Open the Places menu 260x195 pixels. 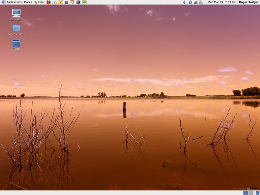[28, 2]
